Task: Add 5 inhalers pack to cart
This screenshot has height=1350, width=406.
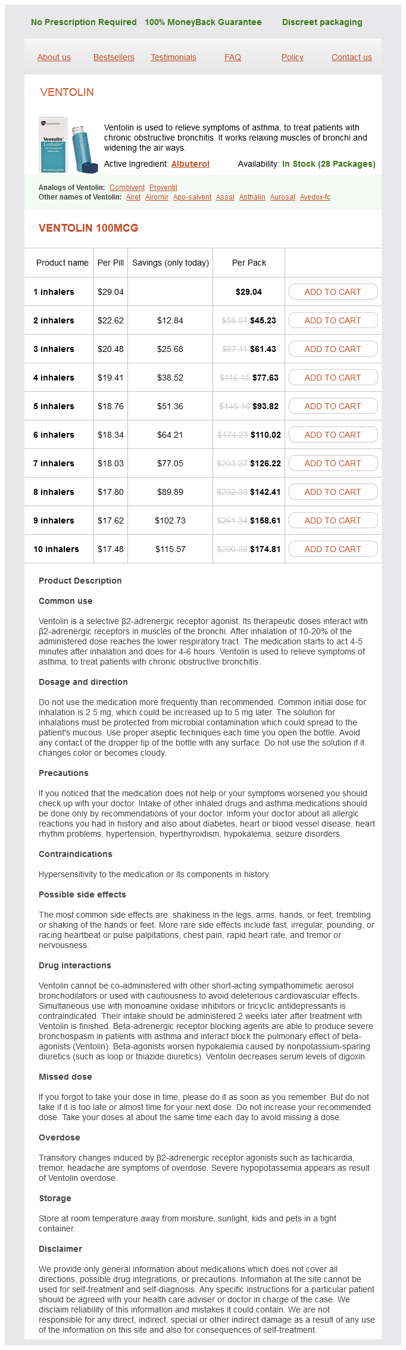Action: point(333,406)
